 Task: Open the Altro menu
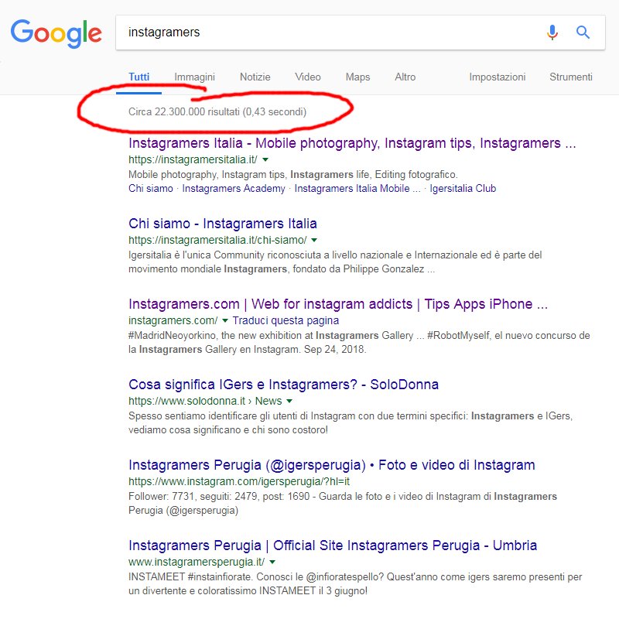(x=405, y=77)
